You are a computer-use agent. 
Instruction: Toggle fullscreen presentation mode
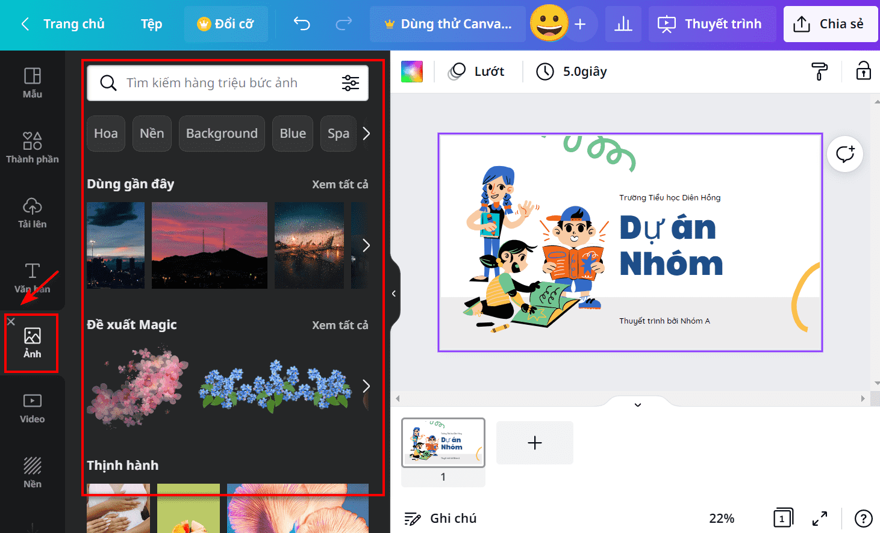point(820,518)
